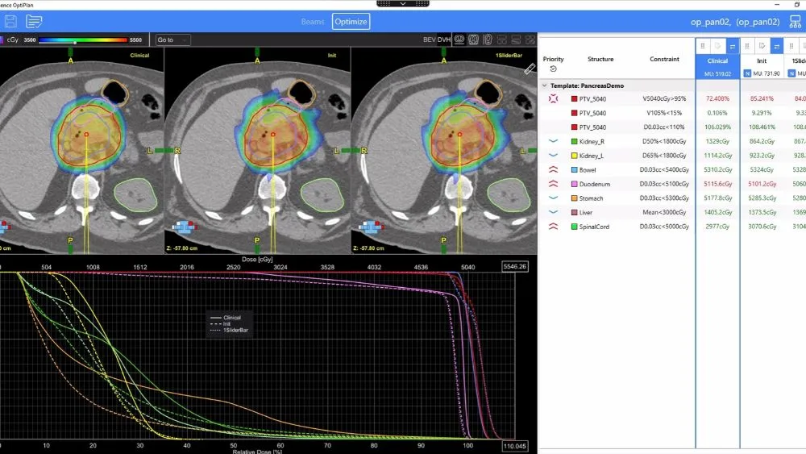Screen dimensions: 806x454
Task: Edit the DVH relative dose field 110.045
Action: click(514, 446)
